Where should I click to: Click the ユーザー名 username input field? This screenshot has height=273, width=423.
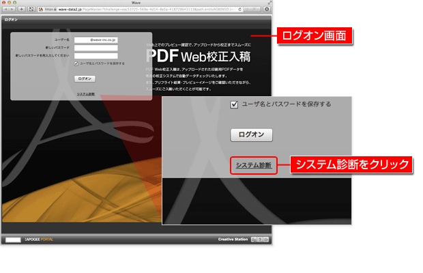[x=96, y=41]
